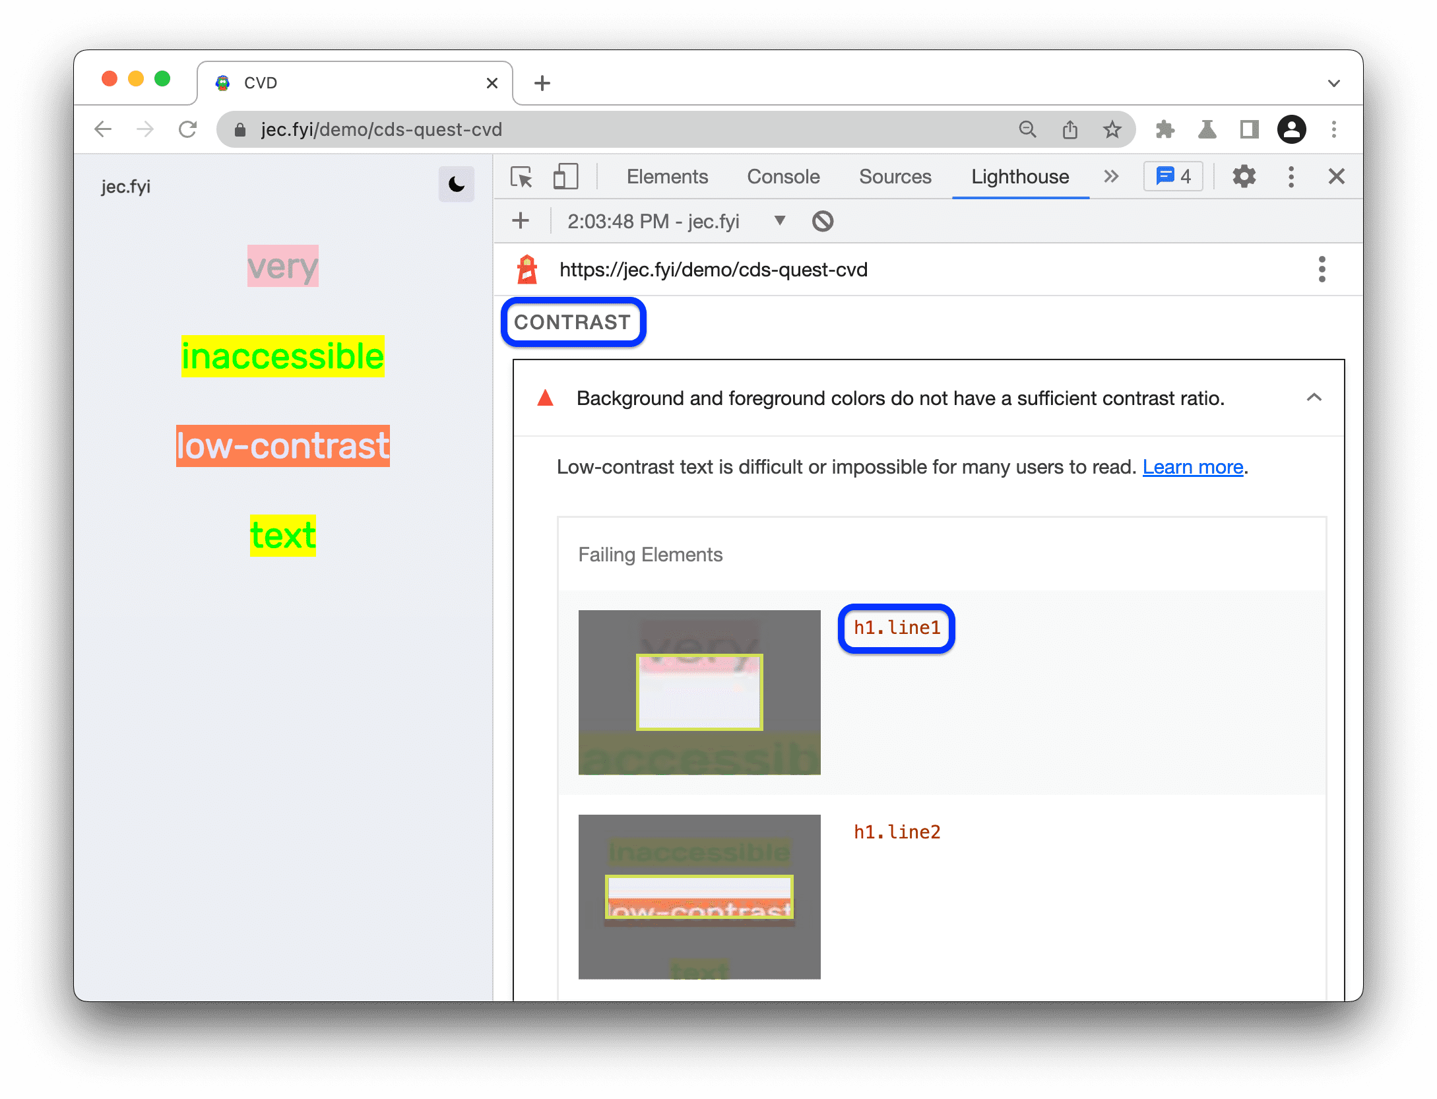Click the device toolbar toggle icon
Screen dimensions: 1437x1099
[x=569, y=175]
